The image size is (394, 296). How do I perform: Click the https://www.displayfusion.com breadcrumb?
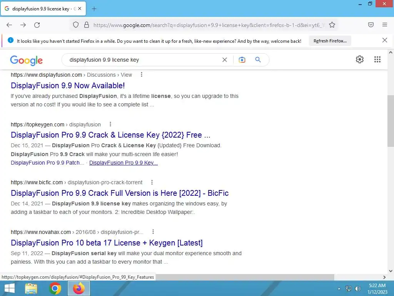(46, 75)
